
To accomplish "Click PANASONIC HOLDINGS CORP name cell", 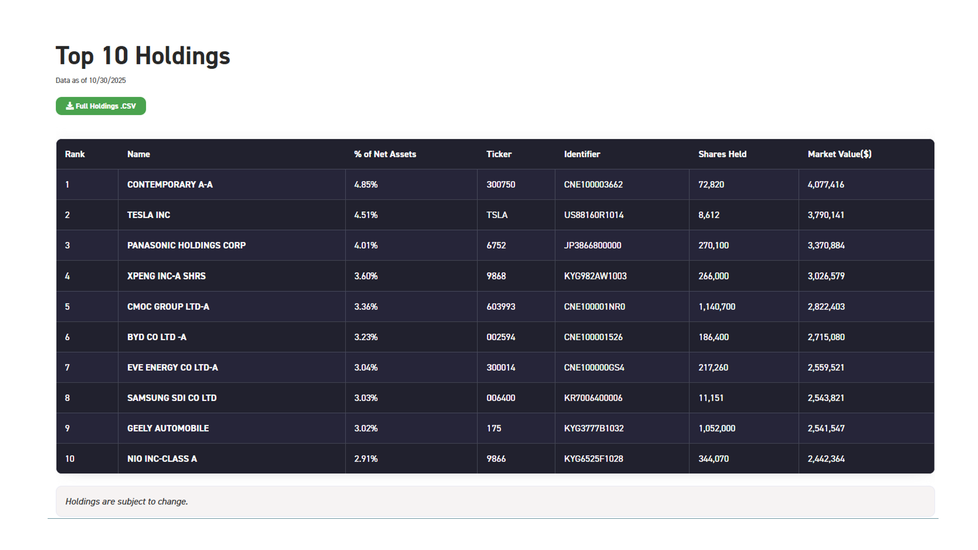I will coord(186,245).
